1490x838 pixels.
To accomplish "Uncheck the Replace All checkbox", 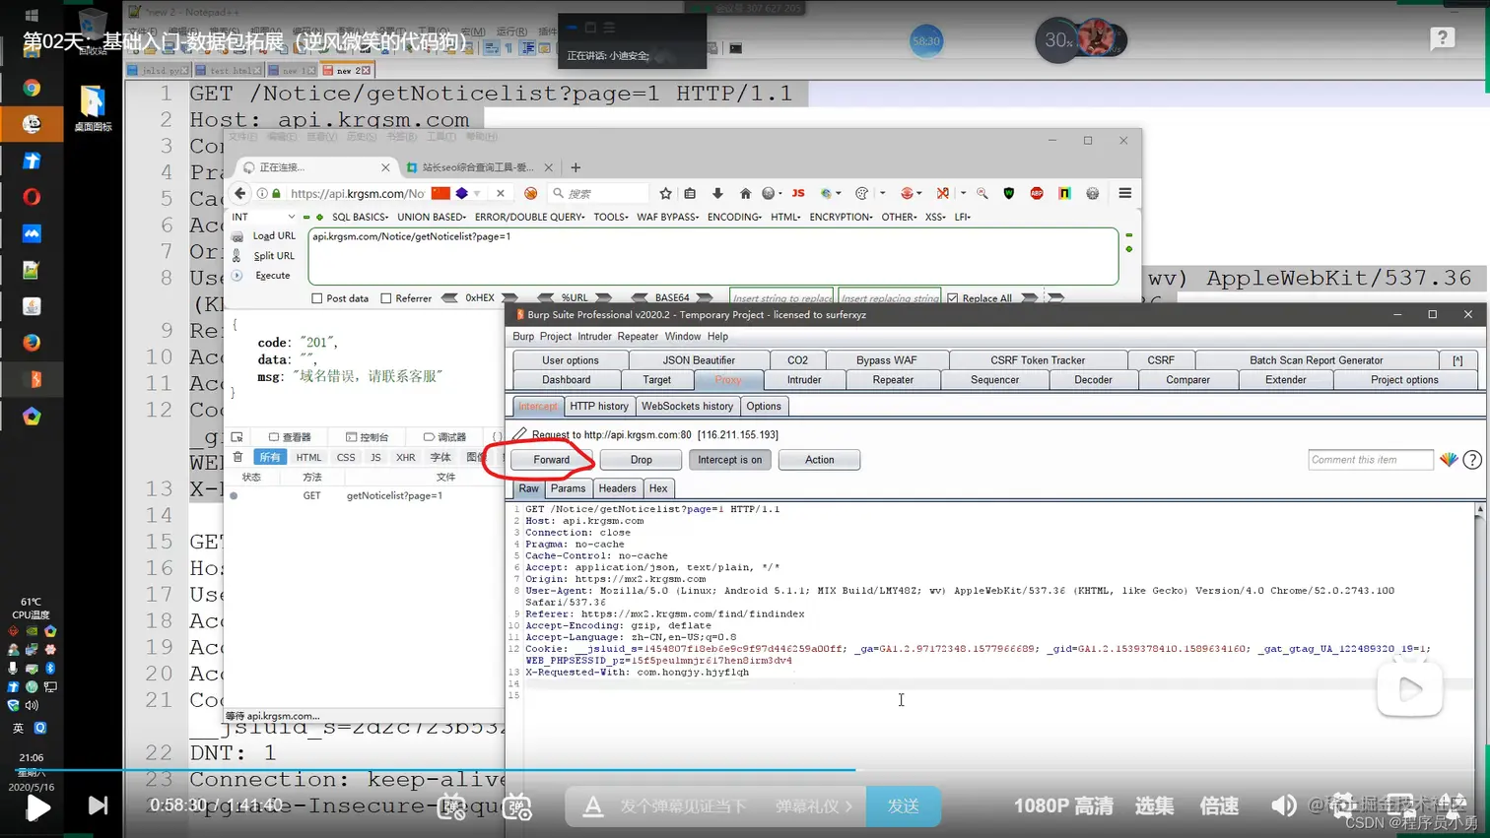I will click(x=952, y=298).
